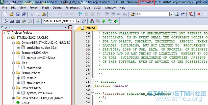Expand the stm32l4xx_it.c tree node
The height and width of the screenshot is (105, 208).
pos(18,83)
